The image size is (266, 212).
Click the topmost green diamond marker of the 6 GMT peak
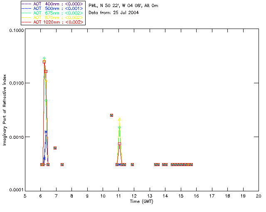pyautogui.click(x=44, y=58)
